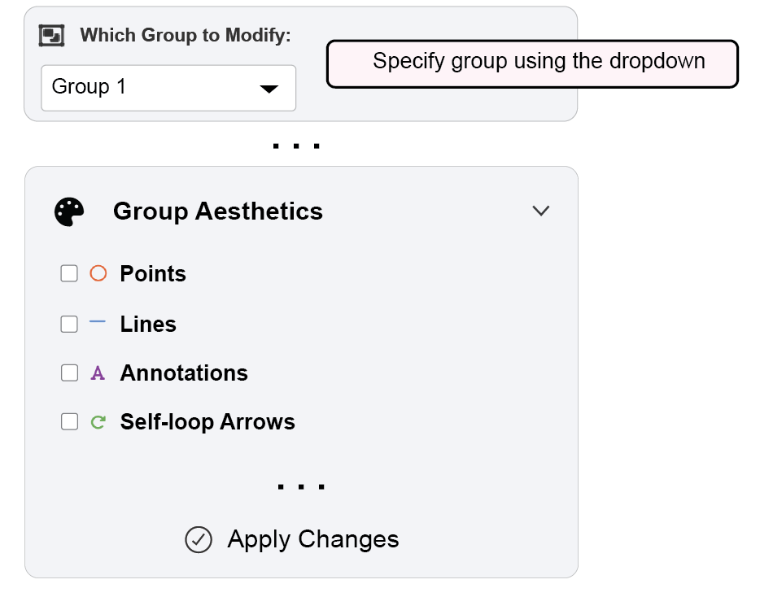Open the Group 1 dropdown
Screen dimensions: 760x597
point(168,88)
